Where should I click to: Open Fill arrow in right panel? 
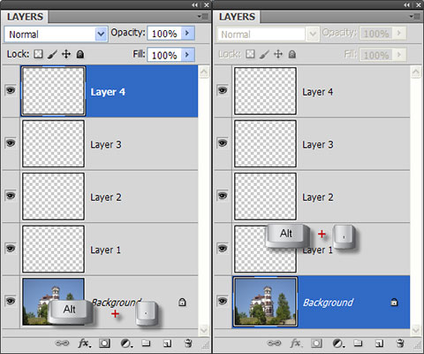pos(399,55)
